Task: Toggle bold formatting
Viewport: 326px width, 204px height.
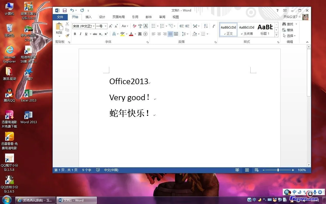Action: pyautogui.click(x=75, y=34)
